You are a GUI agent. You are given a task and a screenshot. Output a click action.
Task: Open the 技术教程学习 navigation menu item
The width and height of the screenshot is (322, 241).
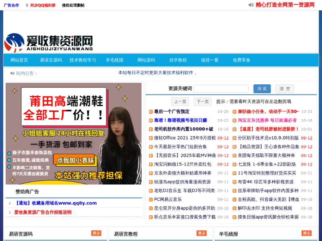(83, 60)
